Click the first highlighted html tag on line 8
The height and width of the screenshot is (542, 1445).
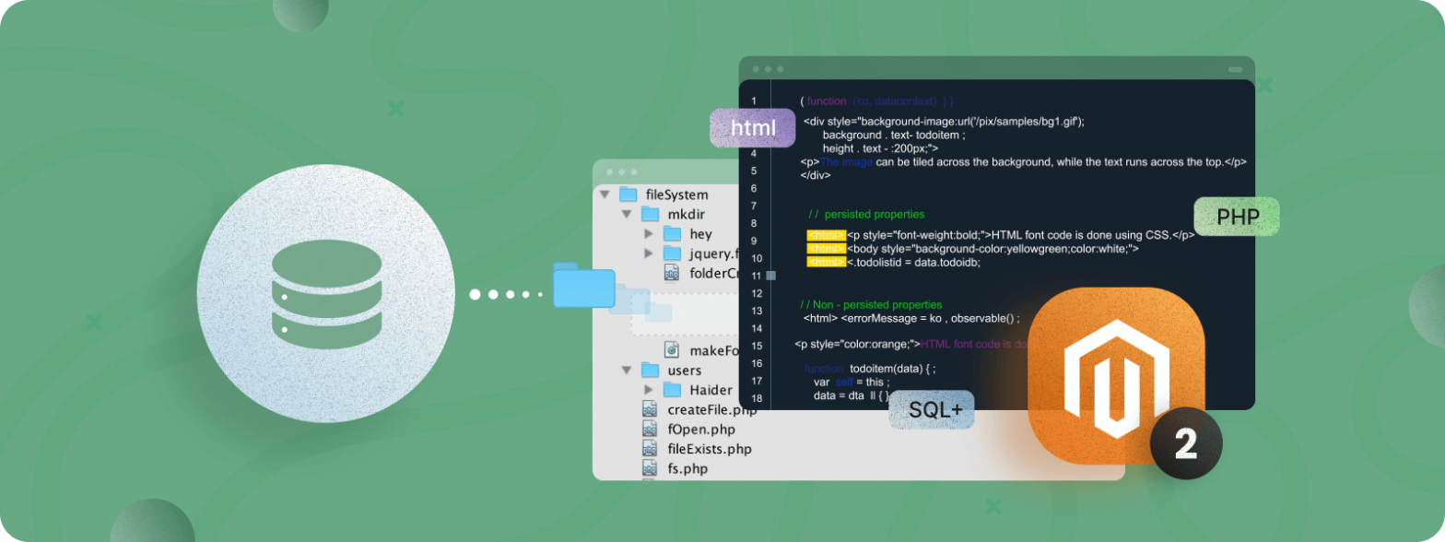pos(826,235)
